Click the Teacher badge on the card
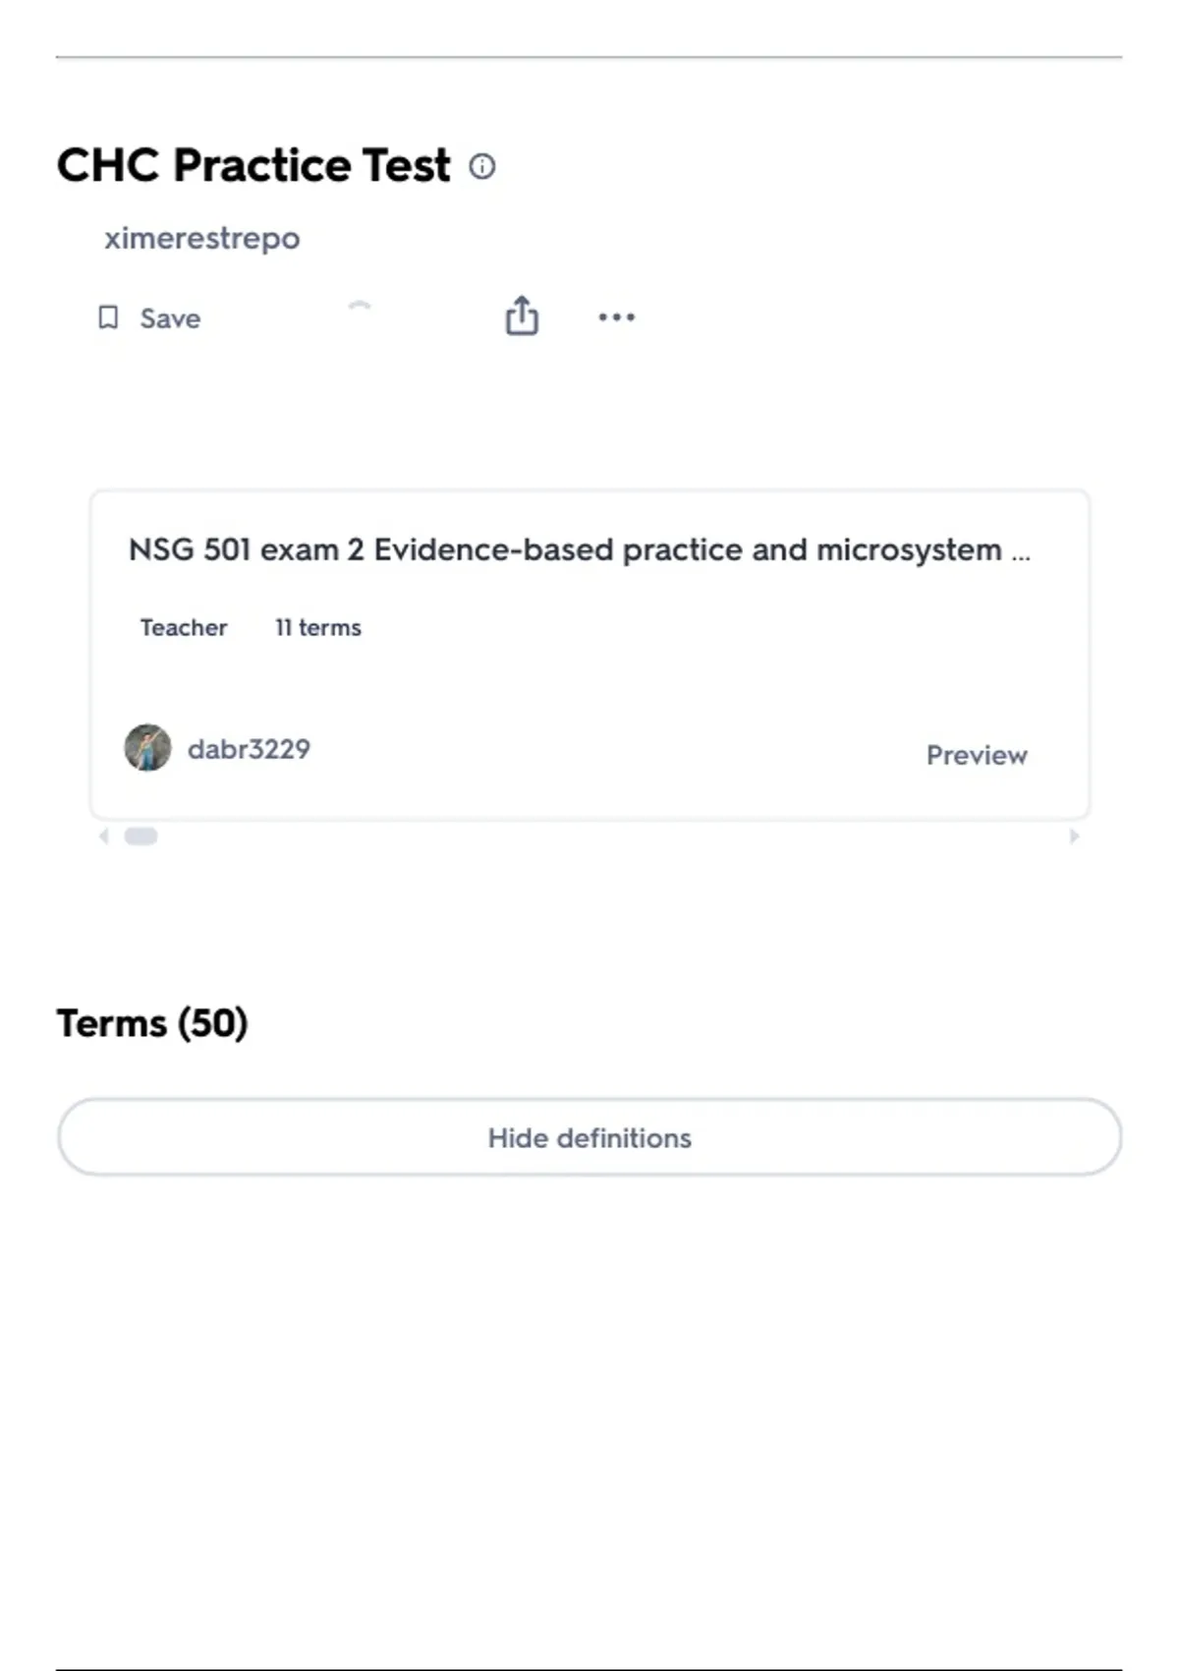1179x1671 pixels. 184,627
